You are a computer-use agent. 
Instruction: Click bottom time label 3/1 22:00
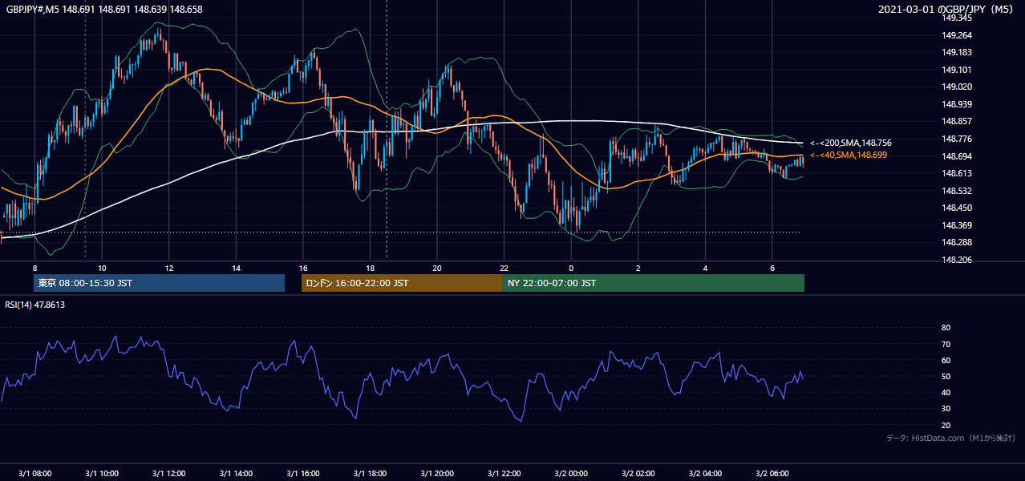pos(504,473)
